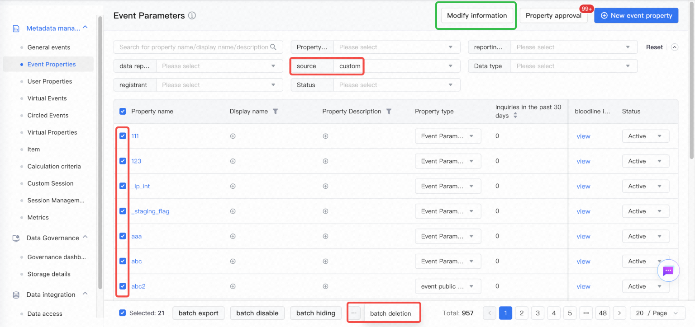Screen dimensions: 695x327
Task: Open the Data type dropdown
Action: 574,66
